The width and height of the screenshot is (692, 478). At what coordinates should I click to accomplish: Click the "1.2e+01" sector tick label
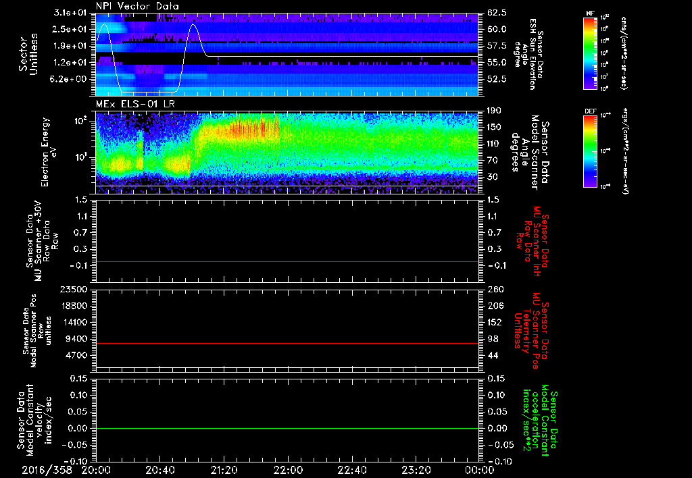[x=70, y=63]
